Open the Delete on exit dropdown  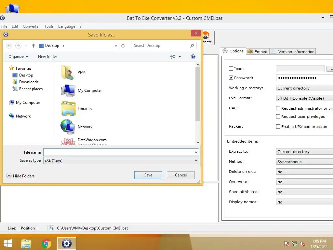pyautogui.click(x=304, y=172)
